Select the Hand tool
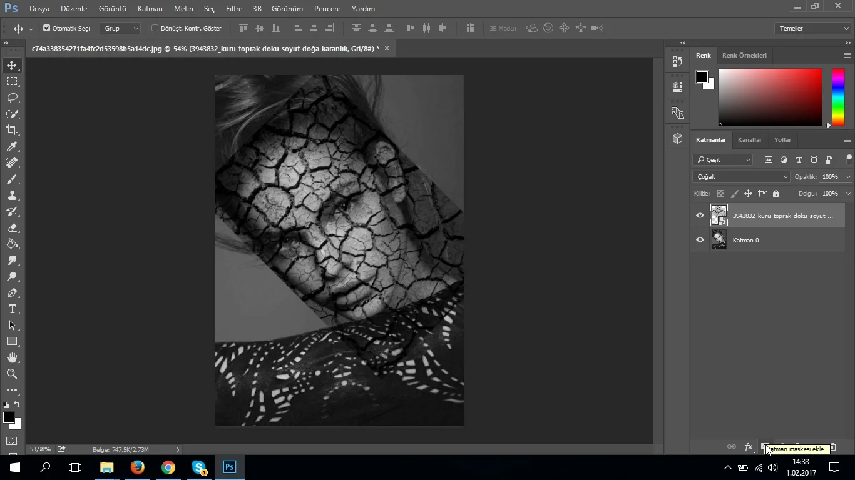The width and height of the screenshot is (855, 480). pos(12,357)
